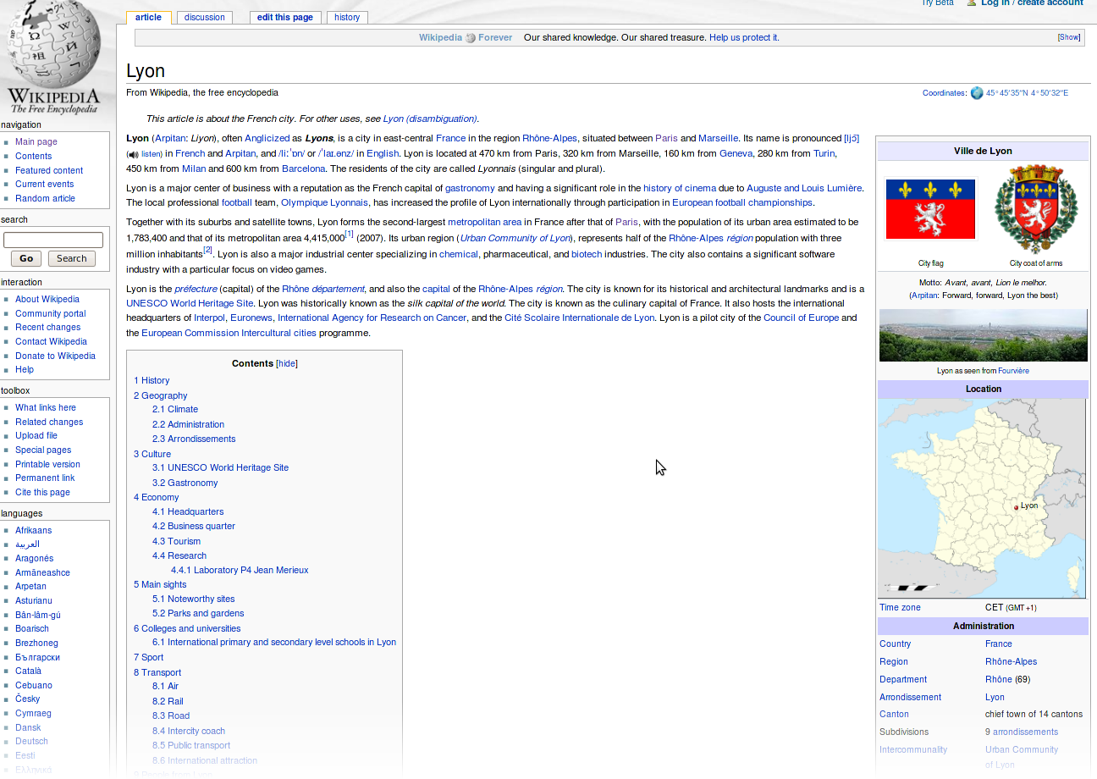Open Featured content in the sidebar

coord(49,170)
